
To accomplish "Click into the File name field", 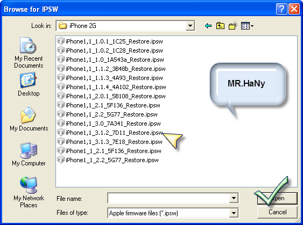I will (x=168, y=198).
